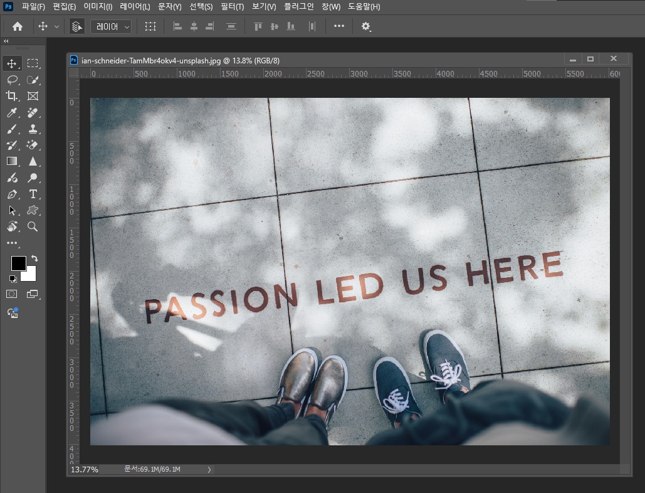Align vertical centers
645x493 pixels.
[275, 26]
